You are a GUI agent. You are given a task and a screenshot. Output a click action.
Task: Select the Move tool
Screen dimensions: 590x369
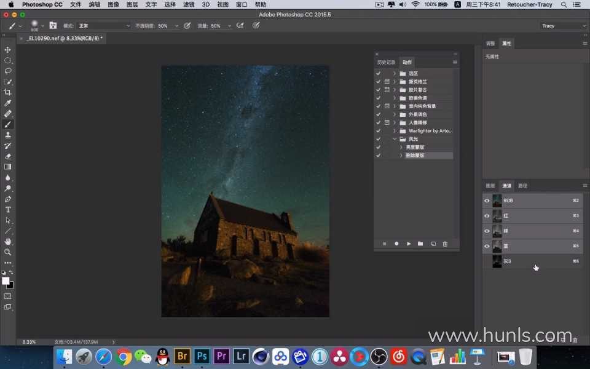(7, 50)
